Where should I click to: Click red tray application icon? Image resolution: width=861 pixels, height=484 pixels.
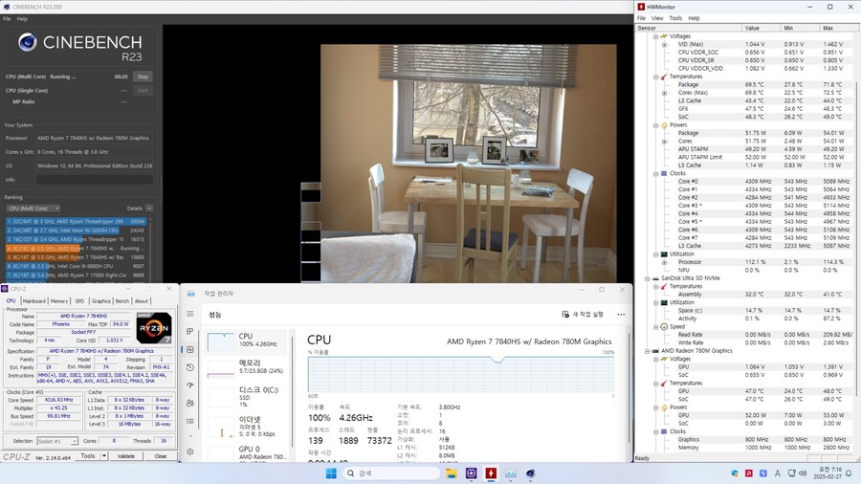(x=748, y=473)
